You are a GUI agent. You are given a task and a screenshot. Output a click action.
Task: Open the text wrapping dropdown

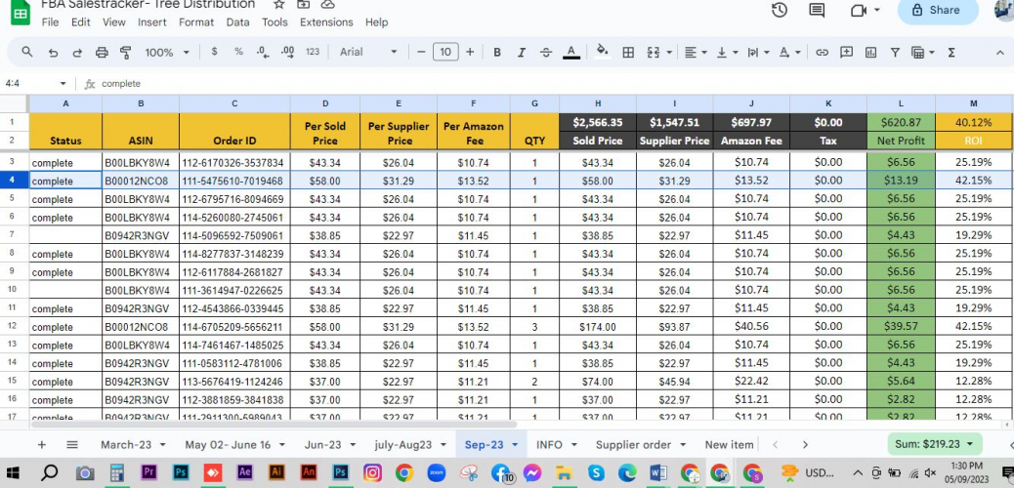pyautogui.click(x=758, y=53)
